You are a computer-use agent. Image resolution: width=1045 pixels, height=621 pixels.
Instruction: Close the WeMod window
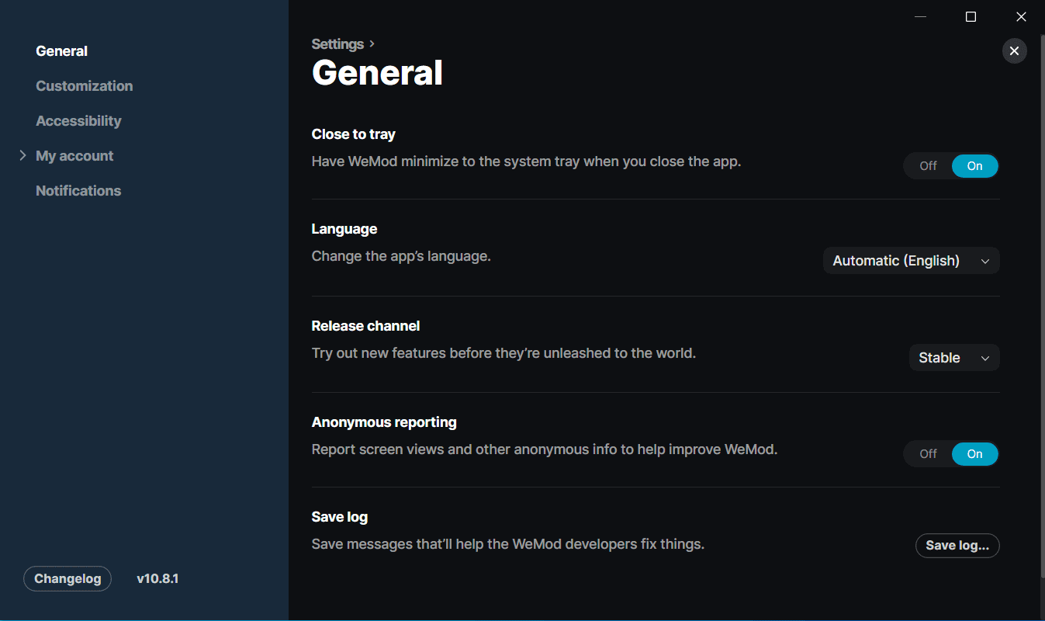[1021, 16]
